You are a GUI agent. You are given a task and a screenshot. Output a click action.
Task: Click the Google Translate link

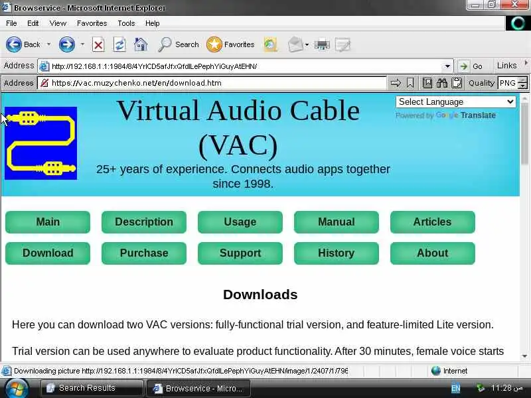[x=466, y=115]
